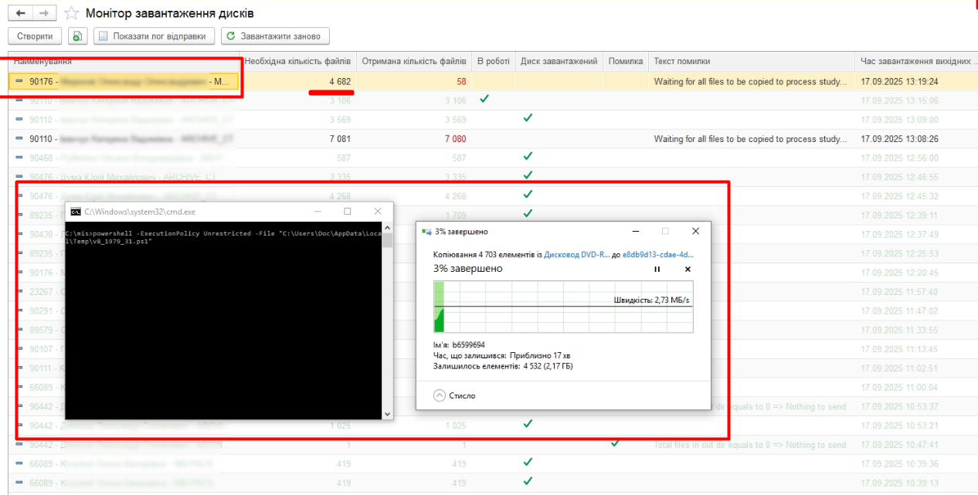This screenshot has width=978, height=495.
Task: Open the Дисковод DVD-R source link
Action: coord(576,253)
